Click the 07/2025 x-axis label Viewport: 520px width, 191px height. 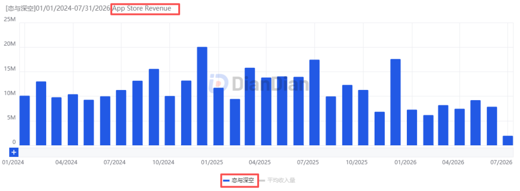pyautogui.click(x=308, y=163)
